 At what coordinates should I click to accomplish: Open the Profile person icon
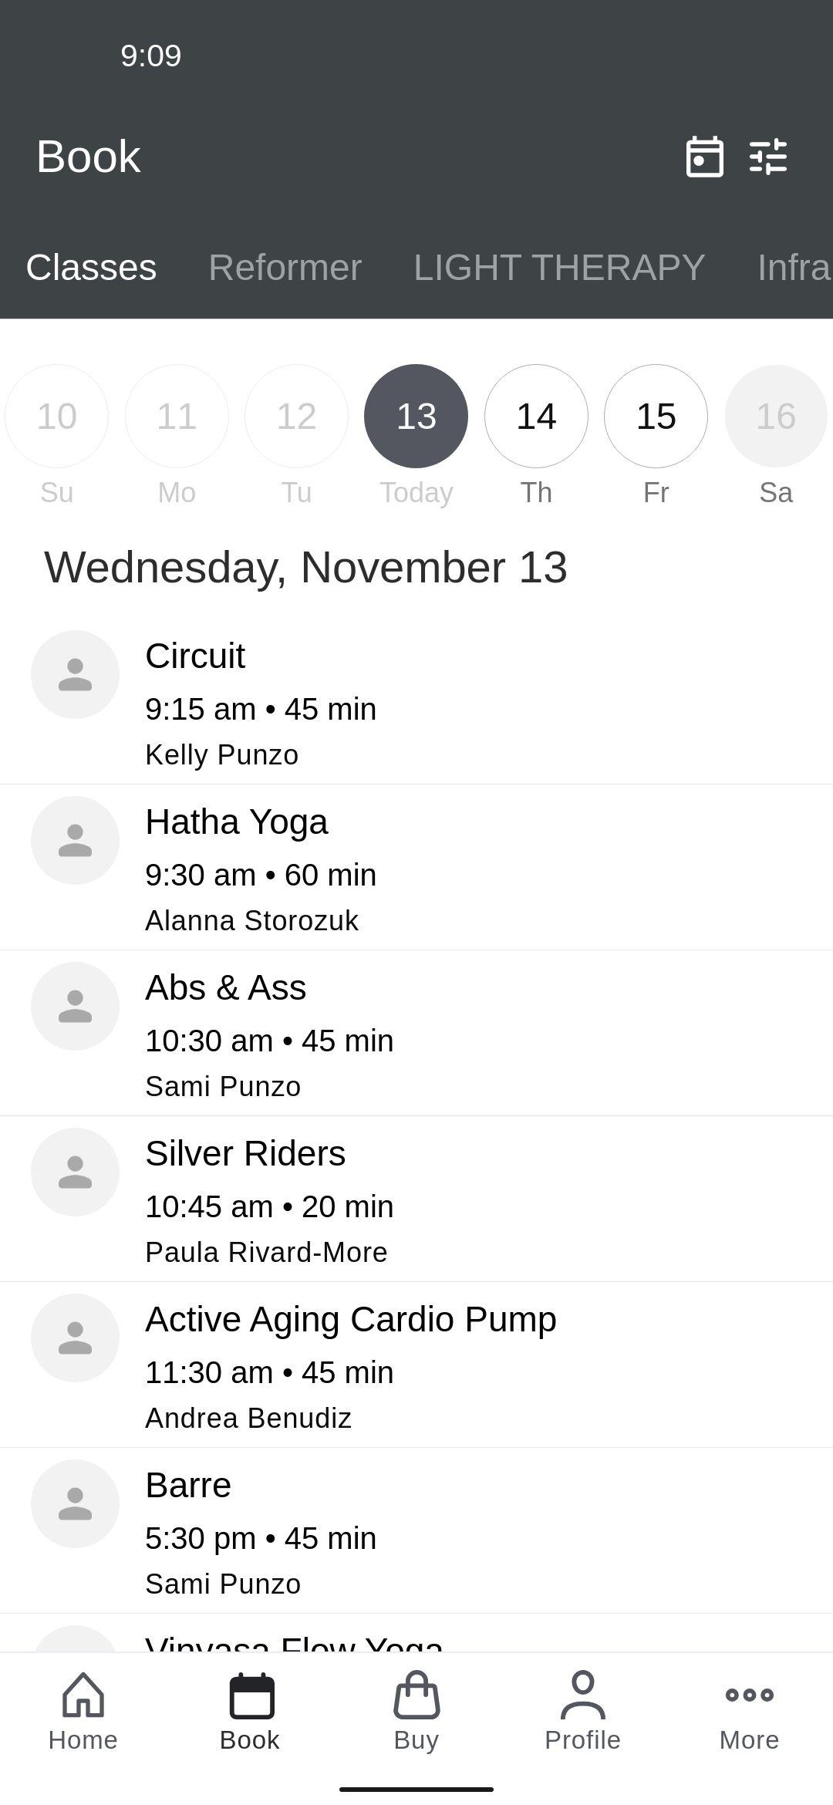[x=583, y=1695]
